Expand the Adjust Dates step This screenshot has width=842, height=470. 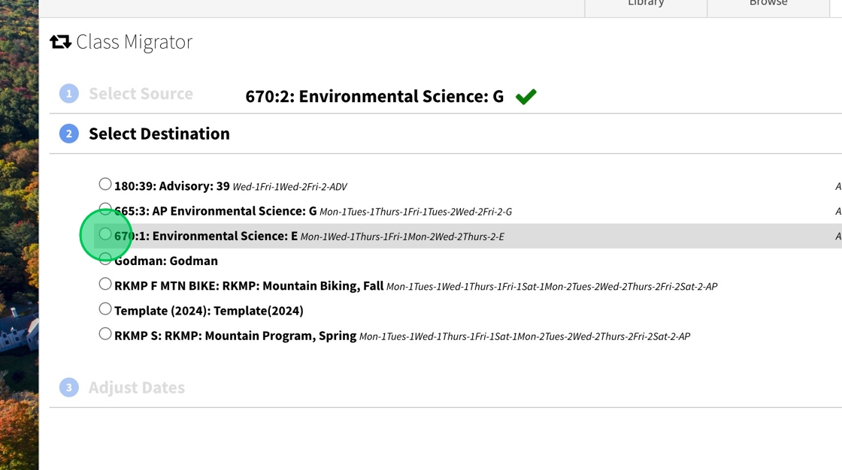pos(136,387)
